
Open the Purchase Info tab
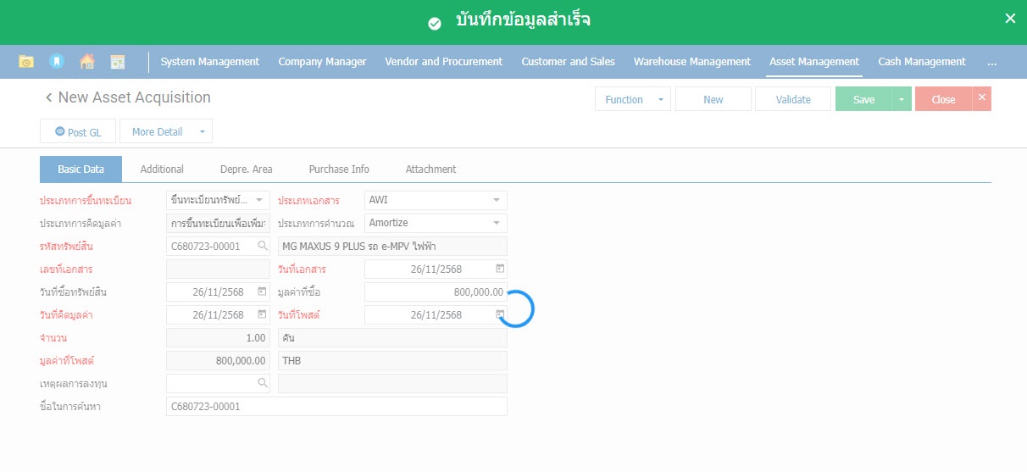[x=339, y=169]
